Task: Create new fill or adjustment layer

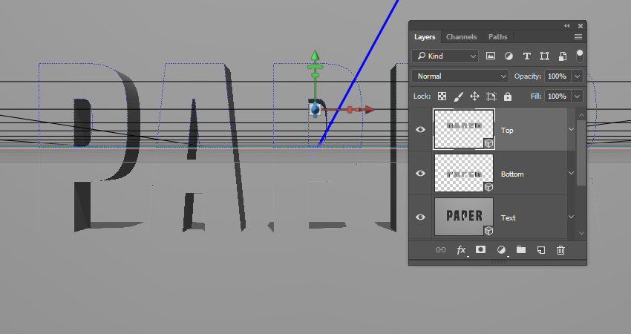Action: coord(501,250)
